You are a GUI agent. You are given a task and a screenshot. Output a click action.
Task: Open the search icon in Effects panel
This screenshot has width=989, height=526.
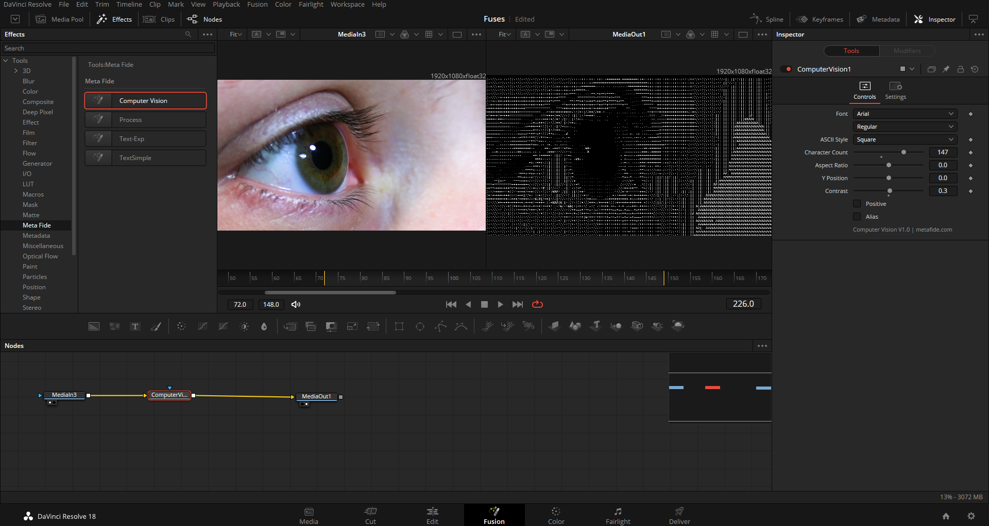point(188,34)
